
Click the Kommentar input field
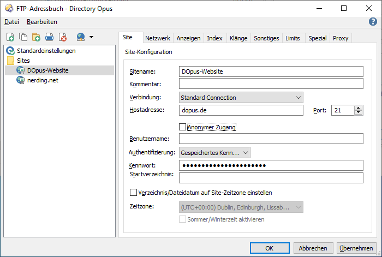(x=271, y=83)
